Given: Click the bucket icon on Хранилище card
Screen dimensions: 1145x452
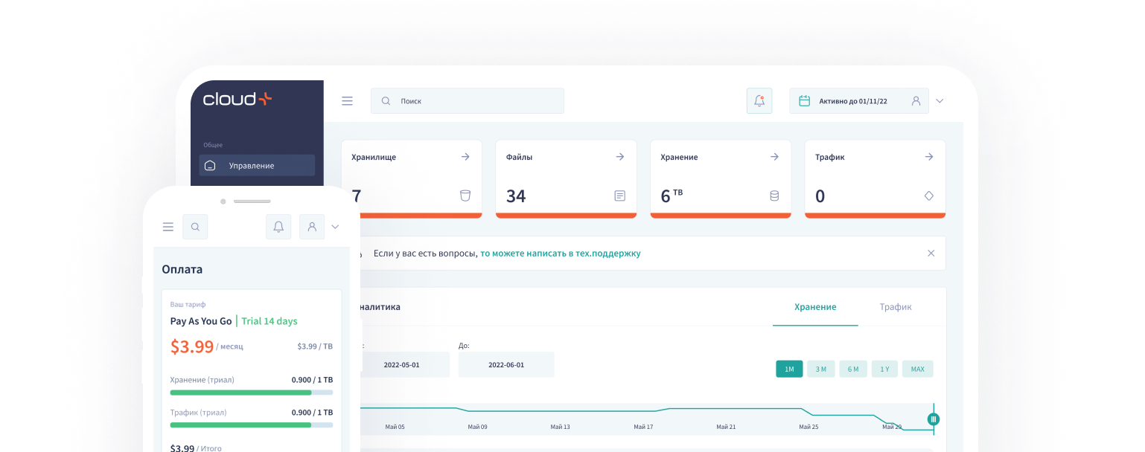Looking at the screenshot, I should pyautogui.click(x=465, y=196).
